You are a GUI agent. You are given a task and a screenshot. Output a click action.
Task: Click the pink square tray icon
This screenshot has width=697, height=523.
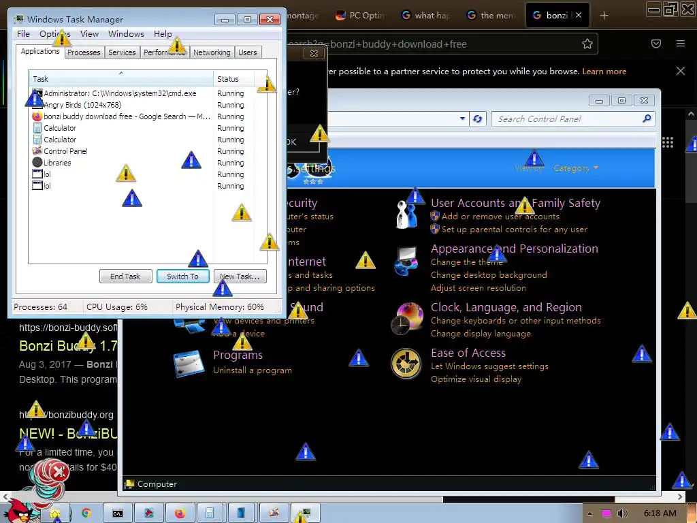coord(606,513)
